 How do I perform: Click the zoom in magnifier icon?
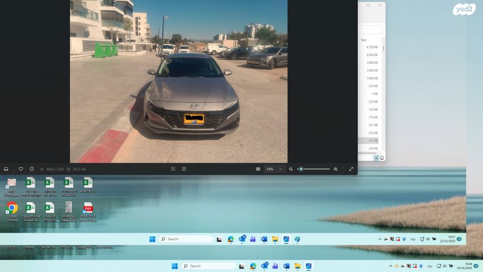pos(336,169)
